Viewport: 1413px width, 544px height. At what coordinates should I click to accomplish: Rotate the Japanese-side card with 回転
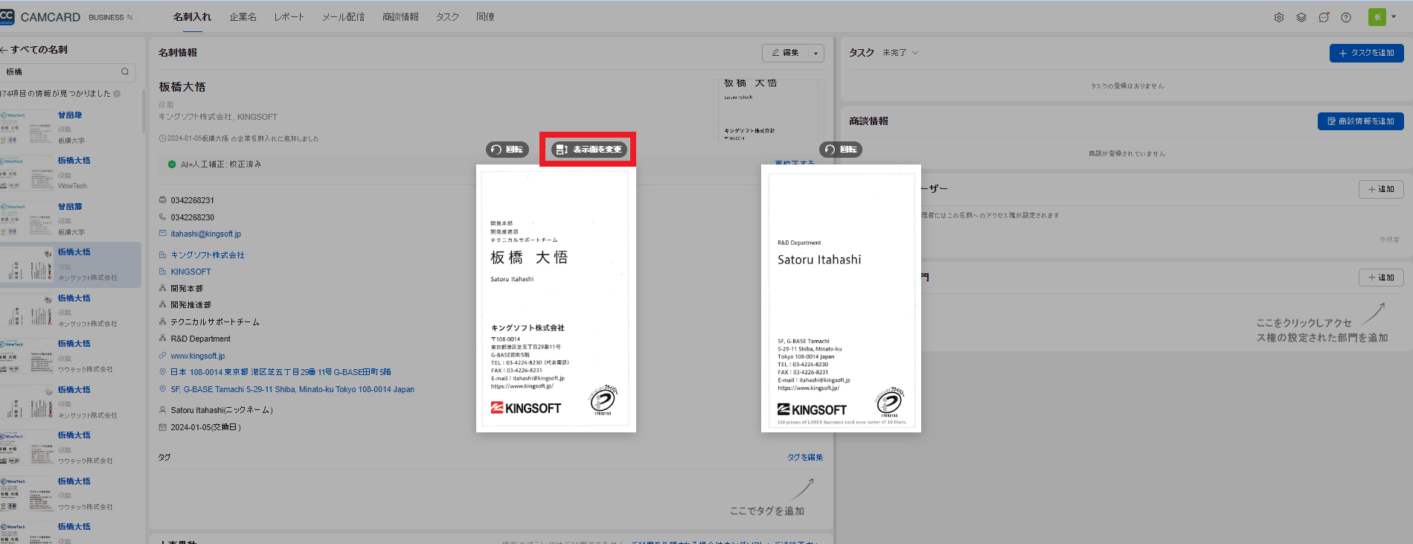coord(507,150)
